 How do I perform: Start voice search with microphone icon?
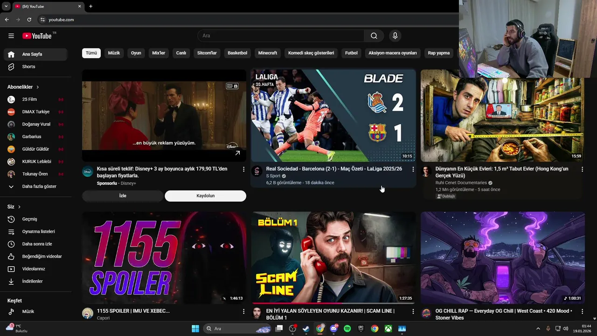point(395,36)
